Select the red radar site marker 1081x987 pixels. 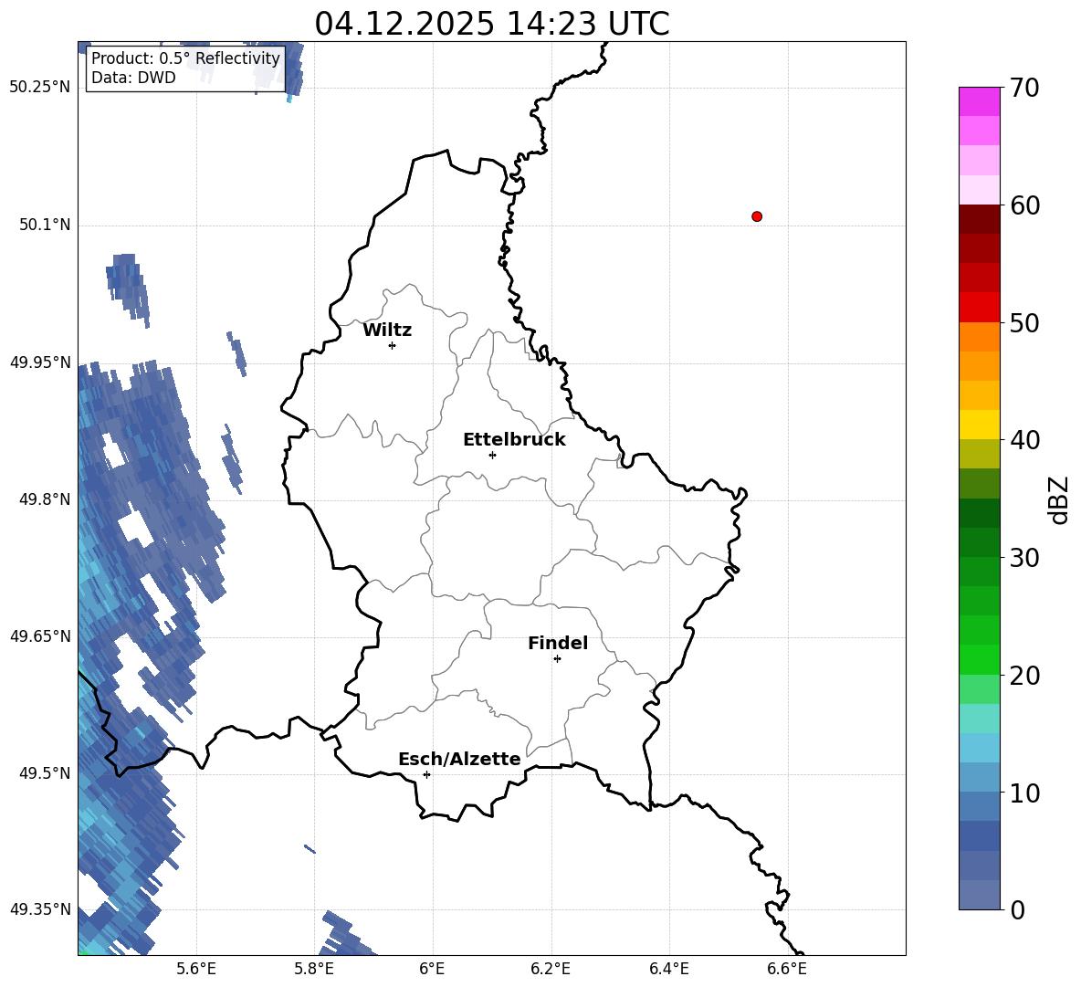coord(757,216)
